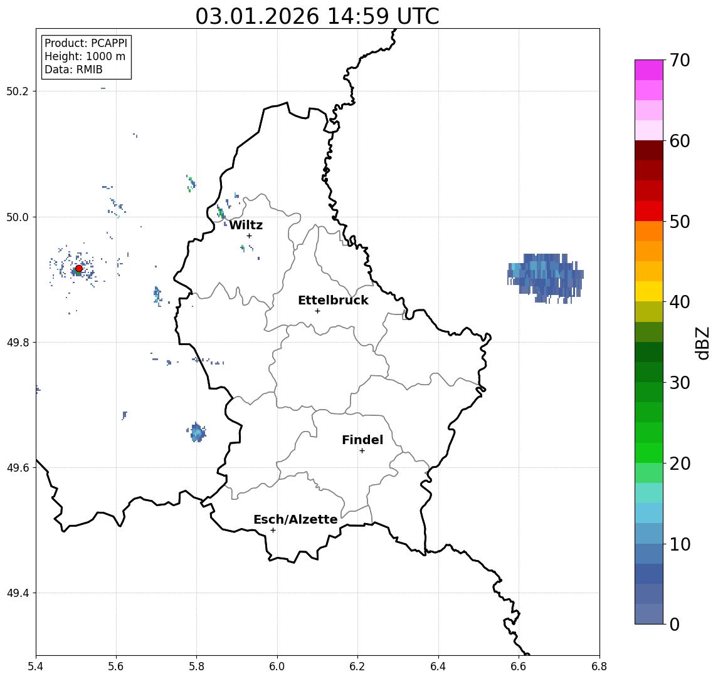Click the magenta 70 dBZ colorbar swatch
This screenshot has width=718, height=679.
point(649,70)
